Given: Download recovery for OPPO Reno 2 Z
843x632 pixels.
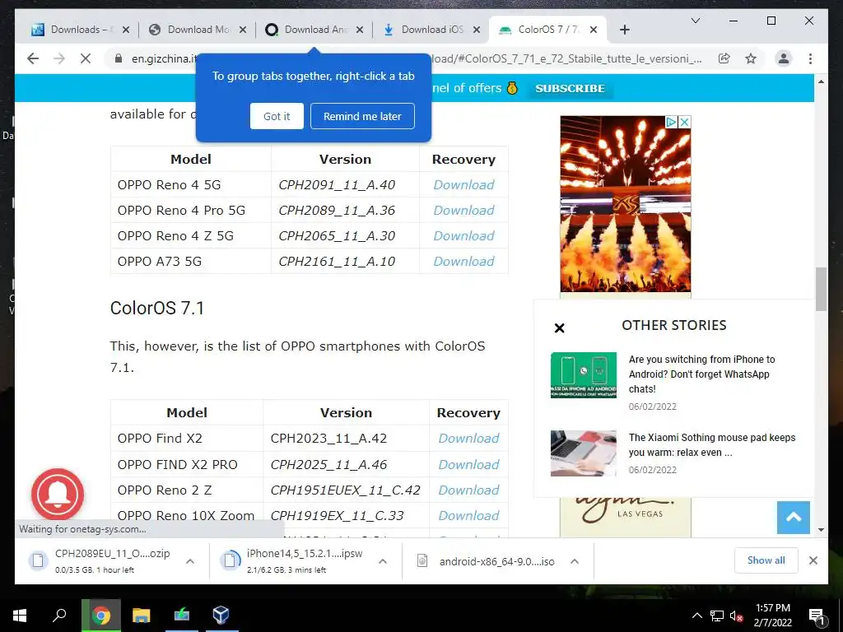Looking at the screenshot, I should [468, 490].
